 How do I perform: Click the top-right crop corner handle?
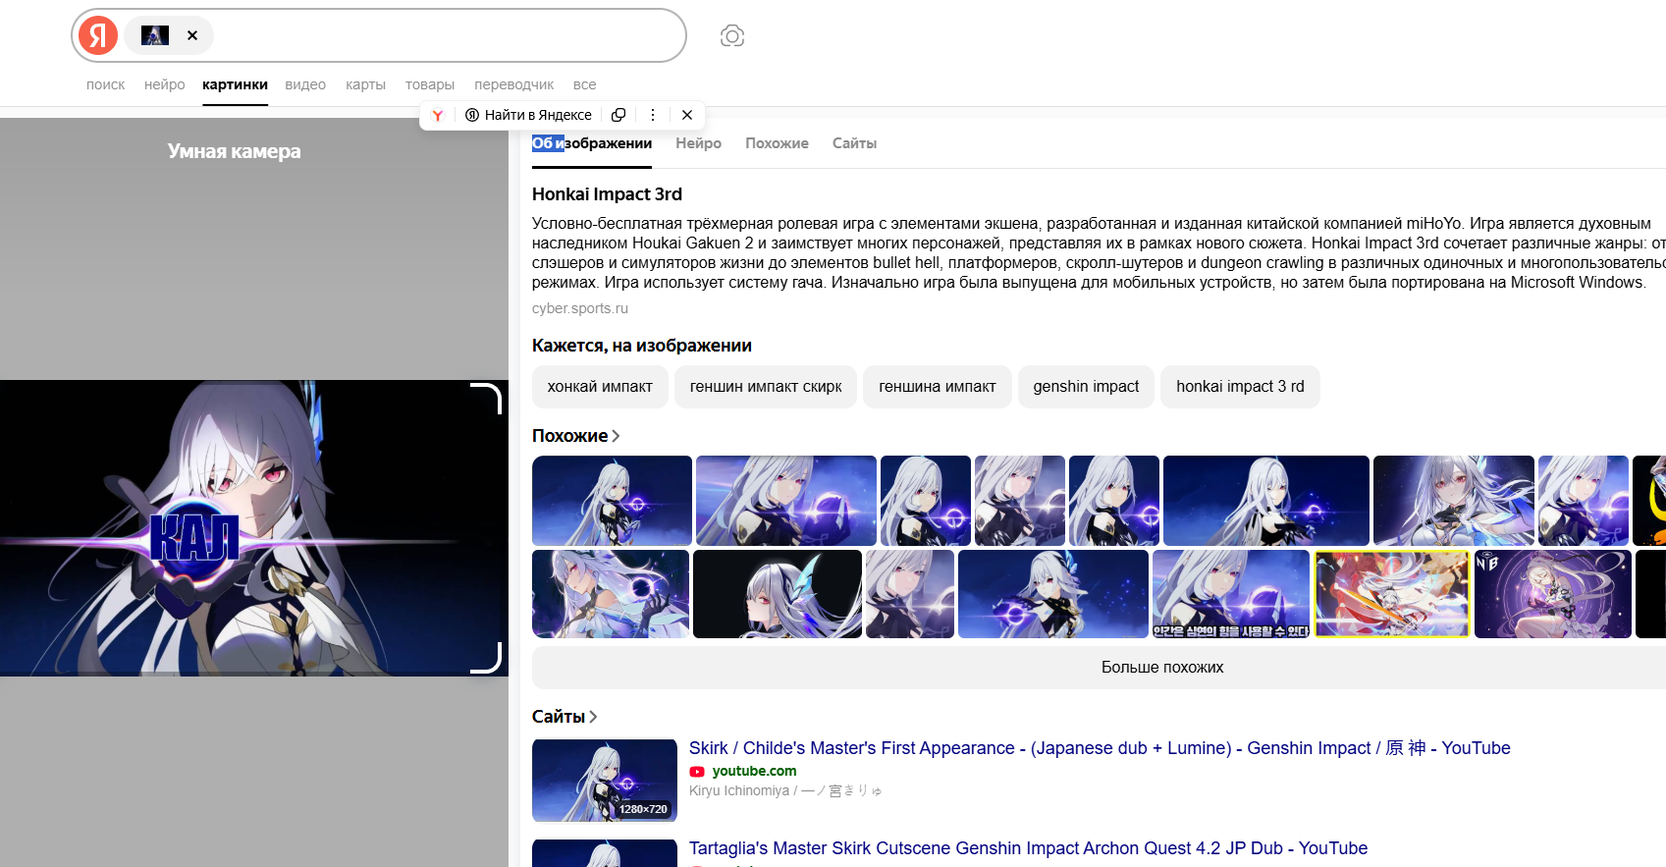486,398
